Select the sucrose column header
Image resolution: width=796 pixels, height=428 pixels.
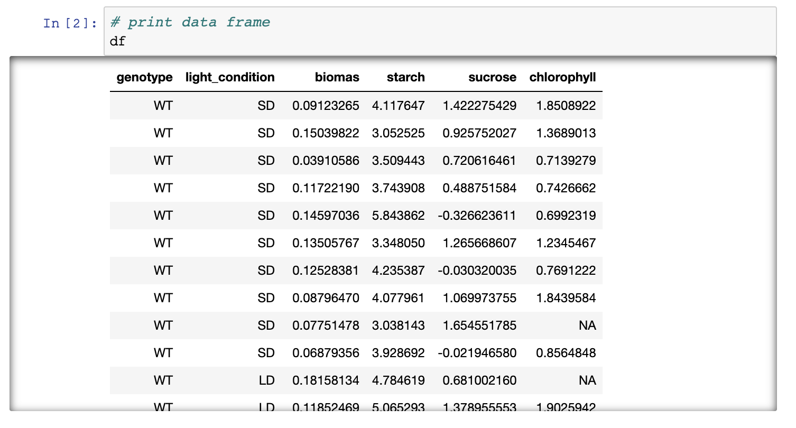(x=492, y=77)
